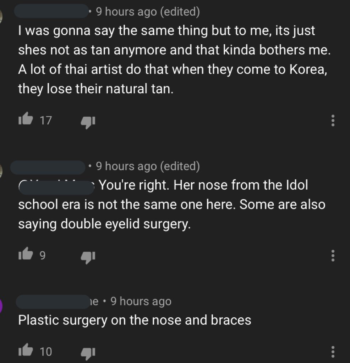Like the comment about natural tan

coord(26,119)
